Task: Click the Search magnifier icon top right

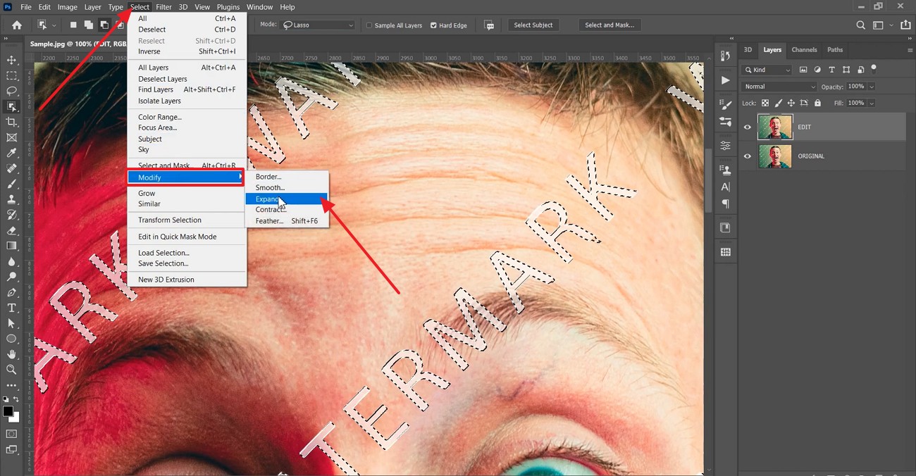Action: (860, 25)
